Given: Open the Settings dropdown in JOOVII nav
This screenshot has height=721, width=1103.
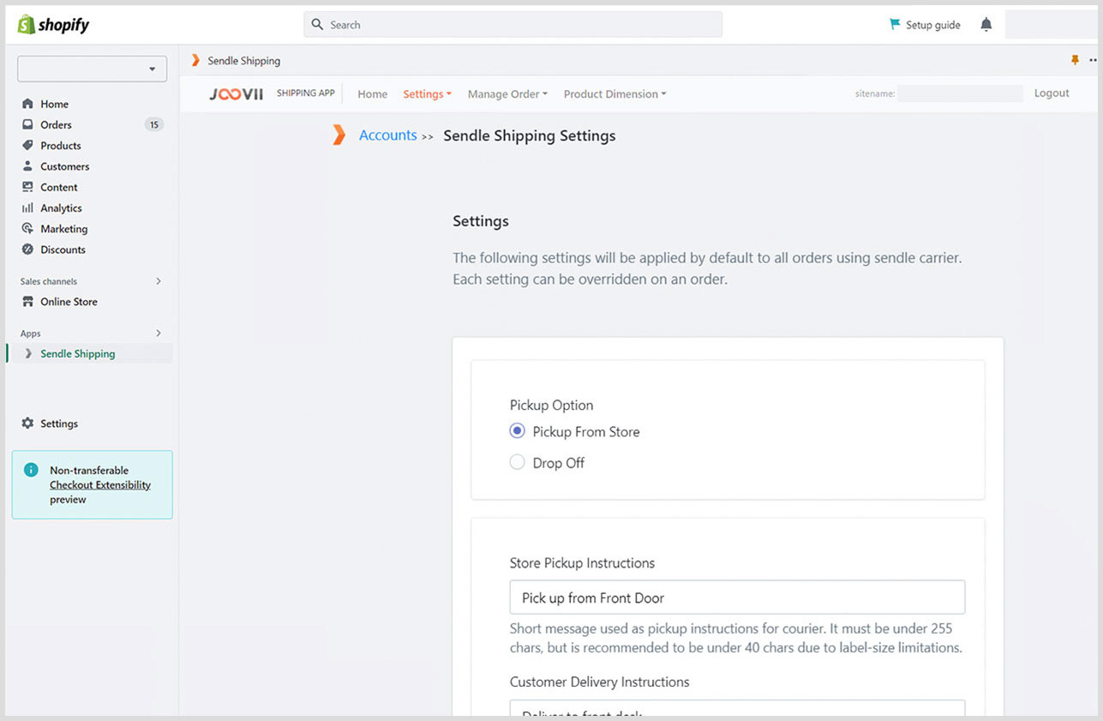Looking at the screenshot, I should click(x=427, y=94).
